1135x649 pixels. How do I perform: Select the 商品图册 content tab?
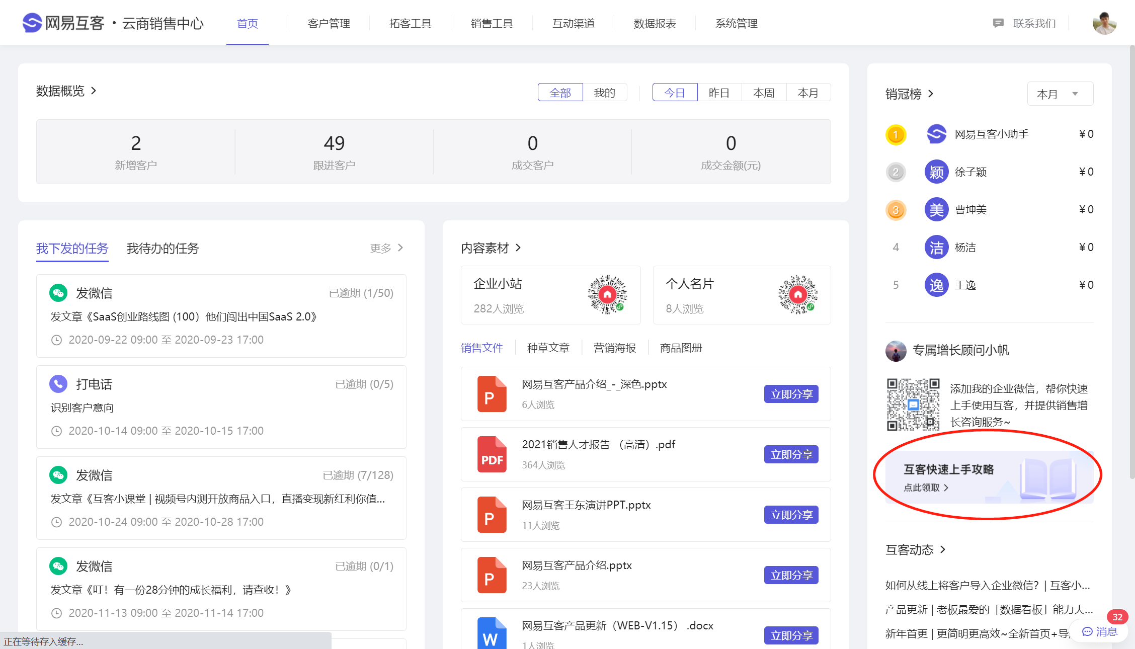pyautogui.click(x=681, y=348)
